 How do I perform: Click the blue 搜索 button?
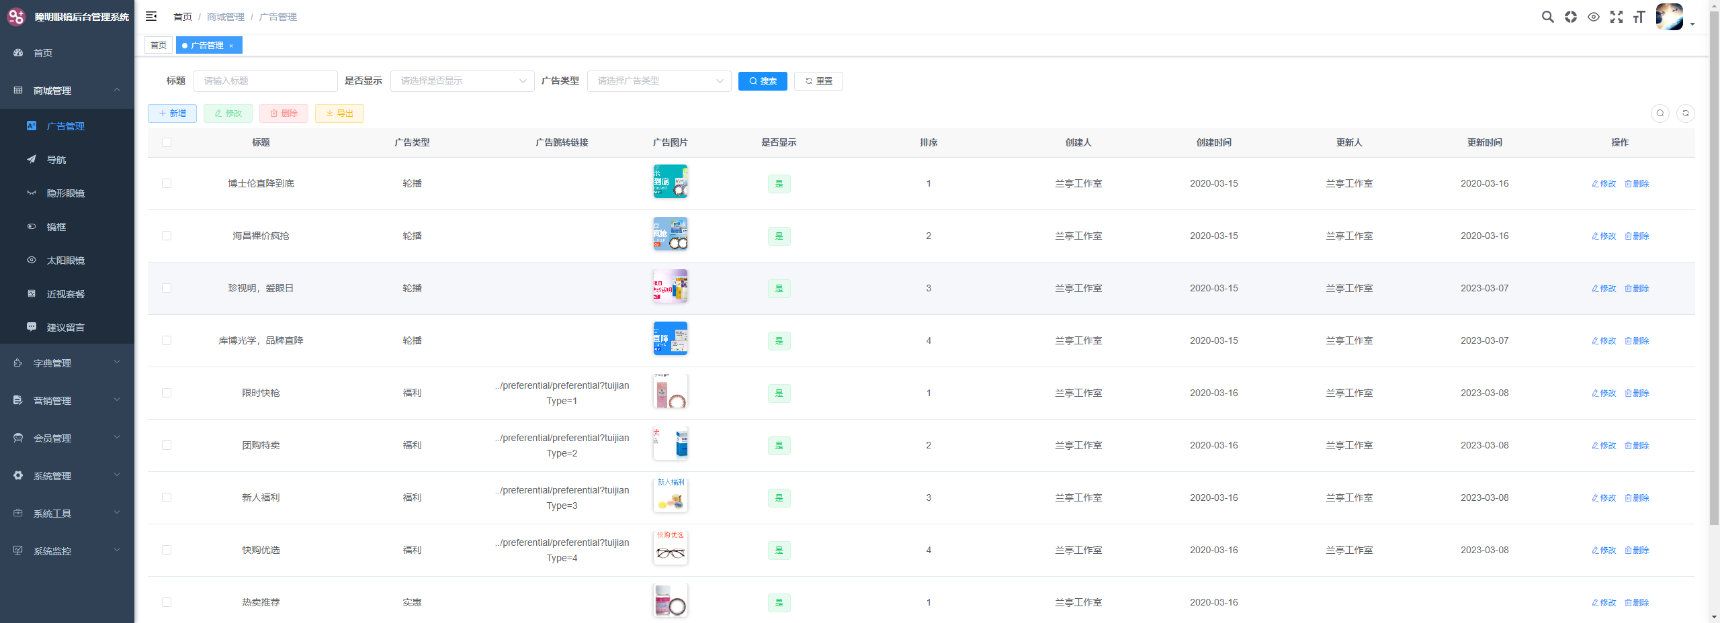[x=763, y=81]
